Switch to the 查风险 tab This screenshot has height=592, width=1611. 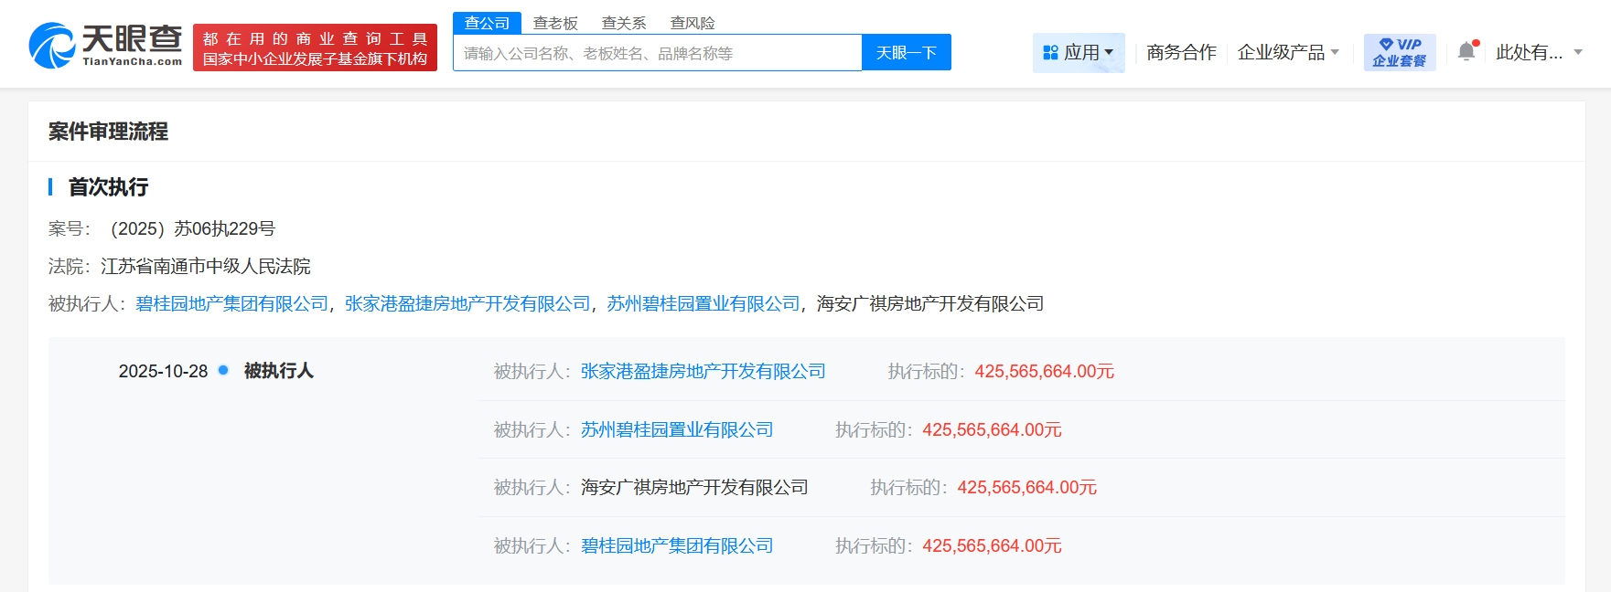693,23
